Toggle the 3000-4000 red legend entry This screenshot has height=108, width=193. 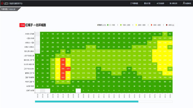[x=156, y=25]
